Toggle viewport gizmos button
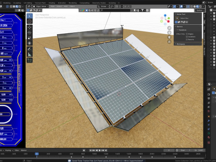 coord(175,6)
